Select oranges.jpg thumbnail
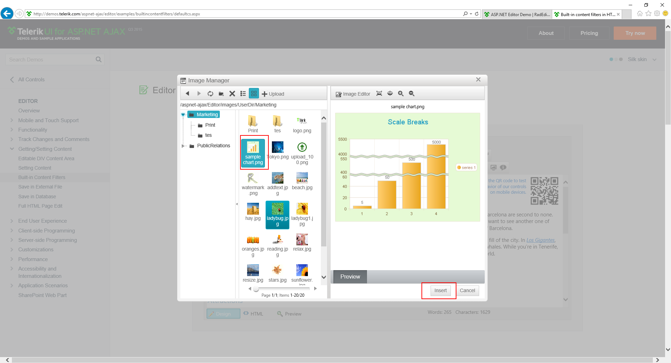This screenshot has width=671, height=363. (253, 245)
